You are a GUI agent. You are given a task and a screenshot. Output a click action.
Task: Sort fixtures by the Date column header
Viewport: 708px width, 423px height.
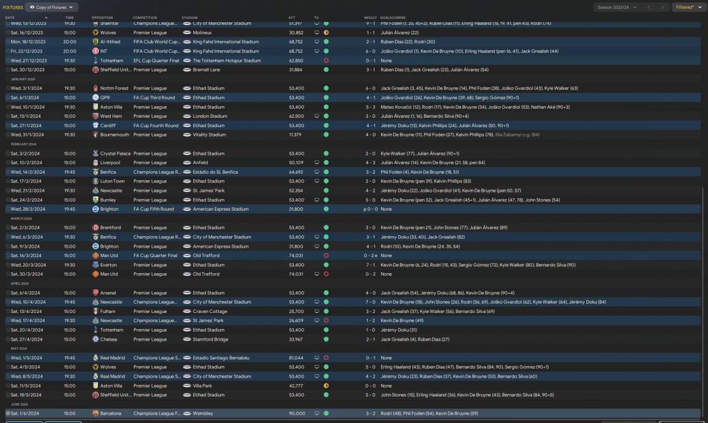point(10,18)
